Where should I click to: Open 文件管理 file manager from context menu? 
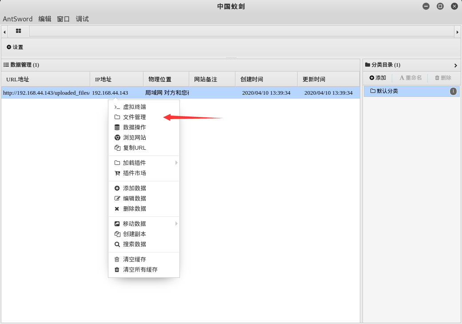pos(144,117)
